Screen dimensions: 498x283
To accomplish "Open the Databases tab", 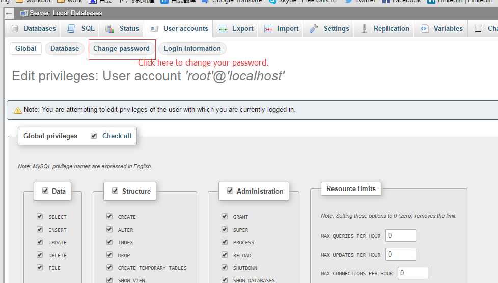I will click(x=34, y=29).
